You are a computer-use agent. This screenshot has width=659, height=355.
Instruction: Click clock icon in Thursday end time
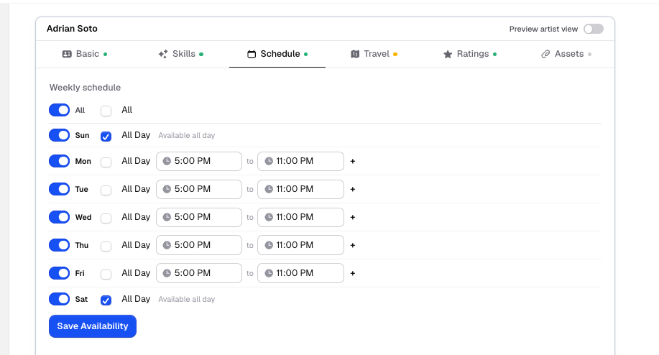269,245
